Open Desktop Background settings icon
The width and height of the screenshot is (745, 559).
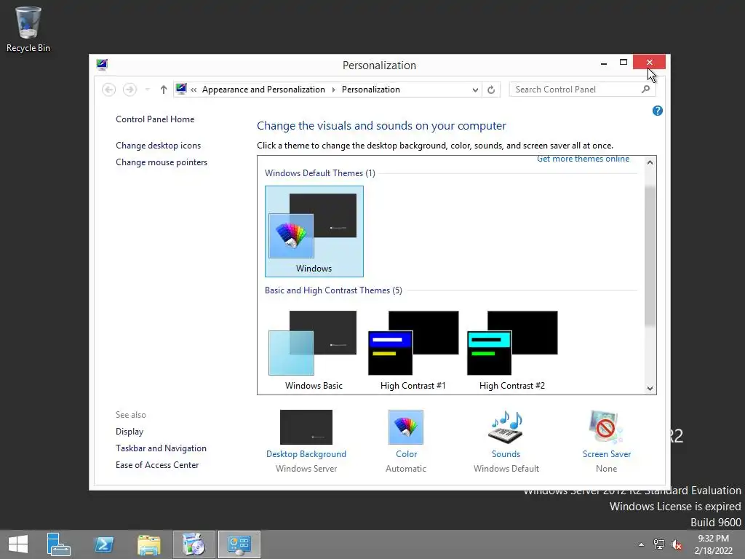pyautogui.click(x=306, y=427)
